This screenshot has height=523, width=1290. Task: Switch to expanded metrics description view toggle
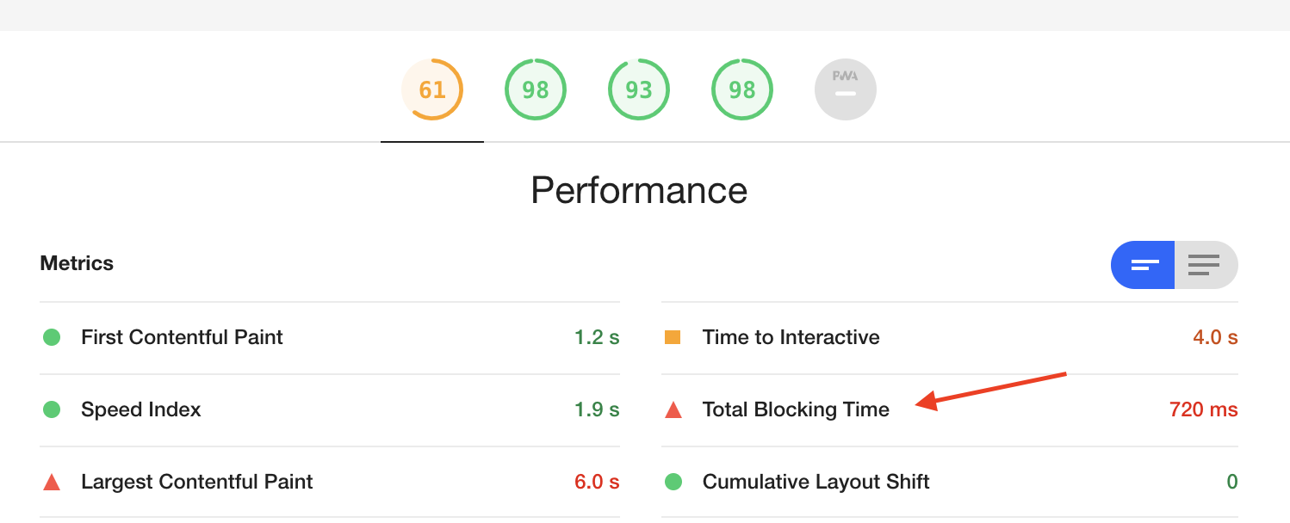coord(1206,265)
